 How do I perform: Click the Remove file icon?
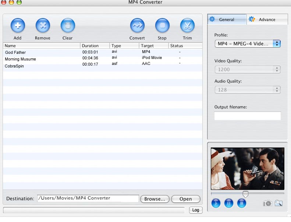pyautogui.click(x=43, y=25)
